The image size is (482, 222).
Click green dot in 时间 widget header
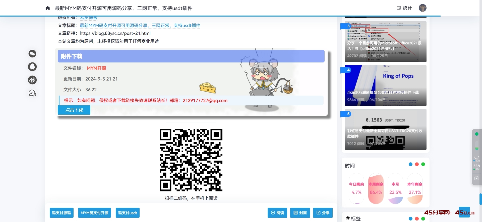[x=423, y=164]
